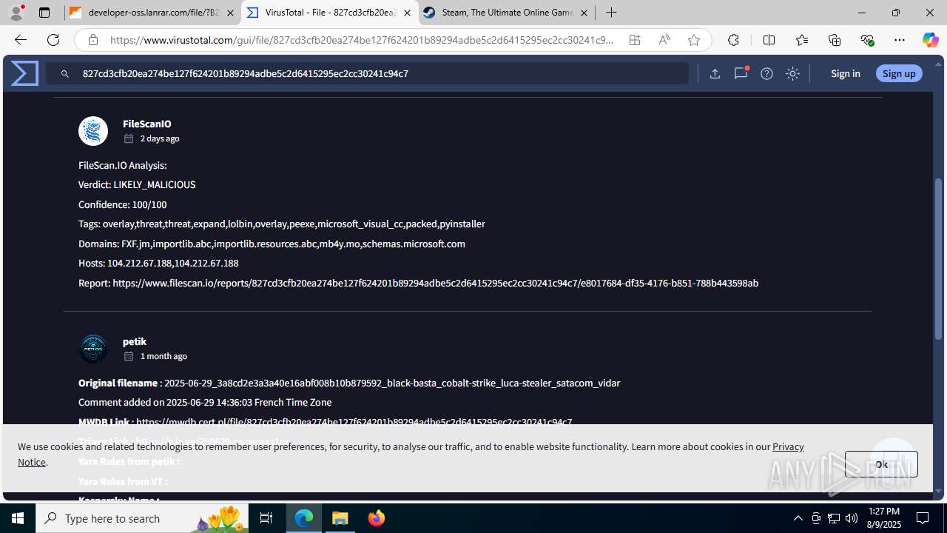
Task: Open the taskbar clock and date
Action: pyautogui.click(x=883, y=518)
